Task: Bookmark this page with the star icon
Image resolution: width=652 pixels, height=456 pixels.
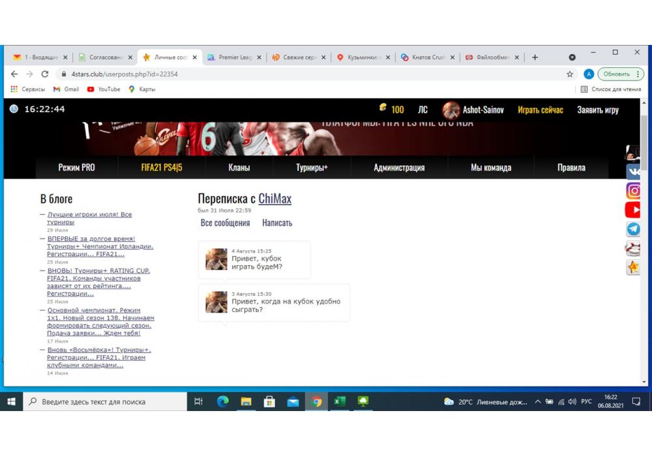Action: pyautogui.click(x=570, y=74)
